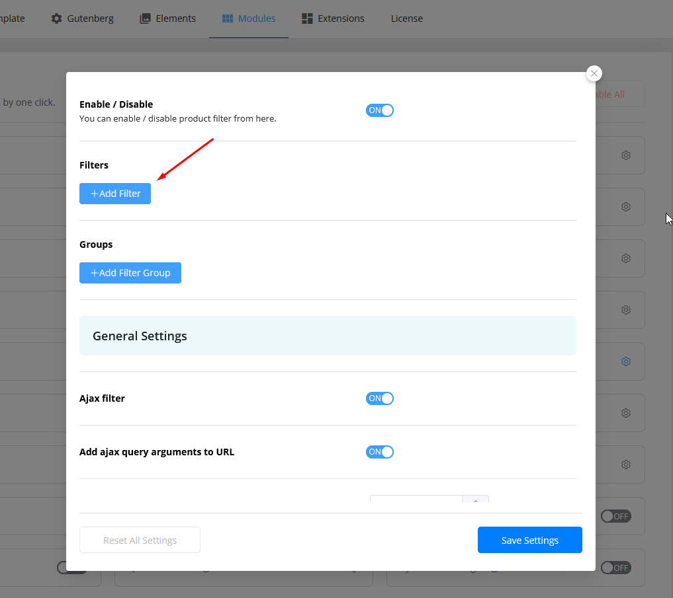Image resolution: width=673 pixels, height=598 pixels.
Task: Click Reset All Settings
Action: coord(140,540)
